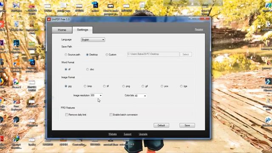Image resolution: width=272 pixels, height=153 pixels.
Task: Set Word format to doc
Action: point(90,69)
